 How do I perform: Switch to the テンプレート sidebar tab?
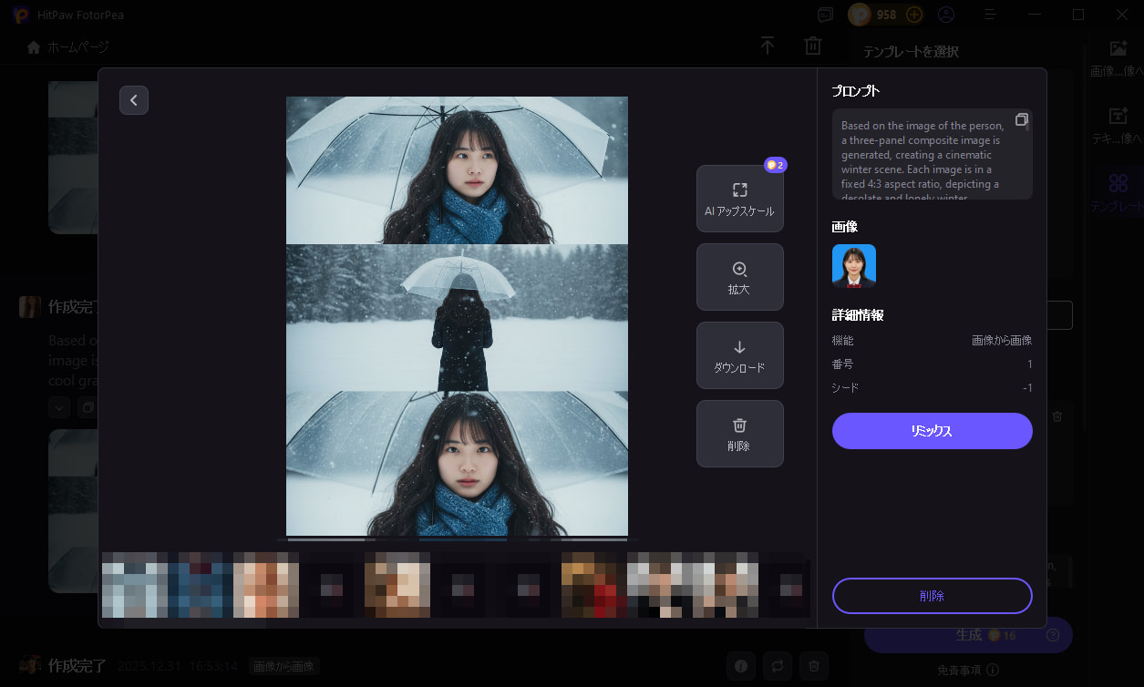point(1118,193)
